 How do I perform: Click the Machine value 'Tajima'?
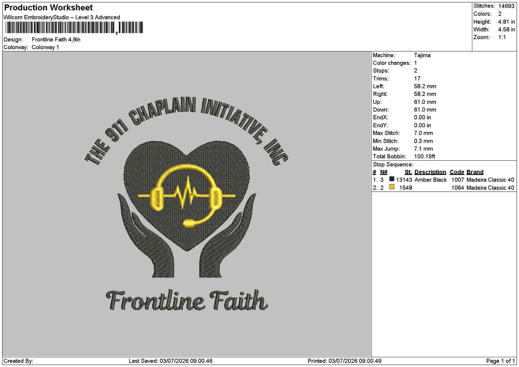tap(422, 55)
